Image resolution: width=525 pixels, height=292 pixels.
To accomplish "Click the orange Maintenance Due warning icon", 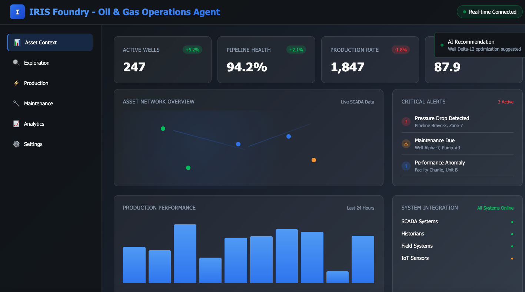I will click(x=406, y=144).
